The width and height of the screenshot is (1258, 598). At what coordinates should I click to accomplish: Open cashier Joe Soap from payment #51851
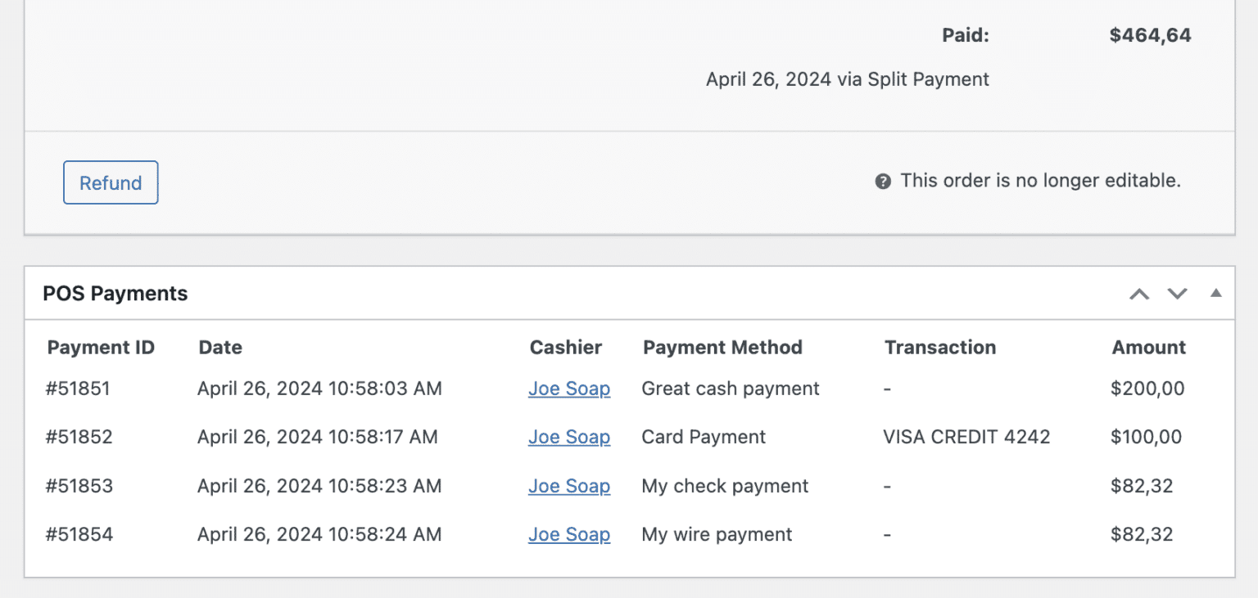click(569, 389)
